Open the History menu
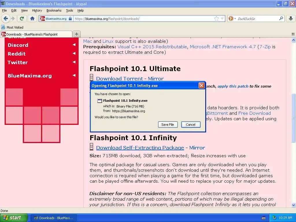 pos(37,10)
